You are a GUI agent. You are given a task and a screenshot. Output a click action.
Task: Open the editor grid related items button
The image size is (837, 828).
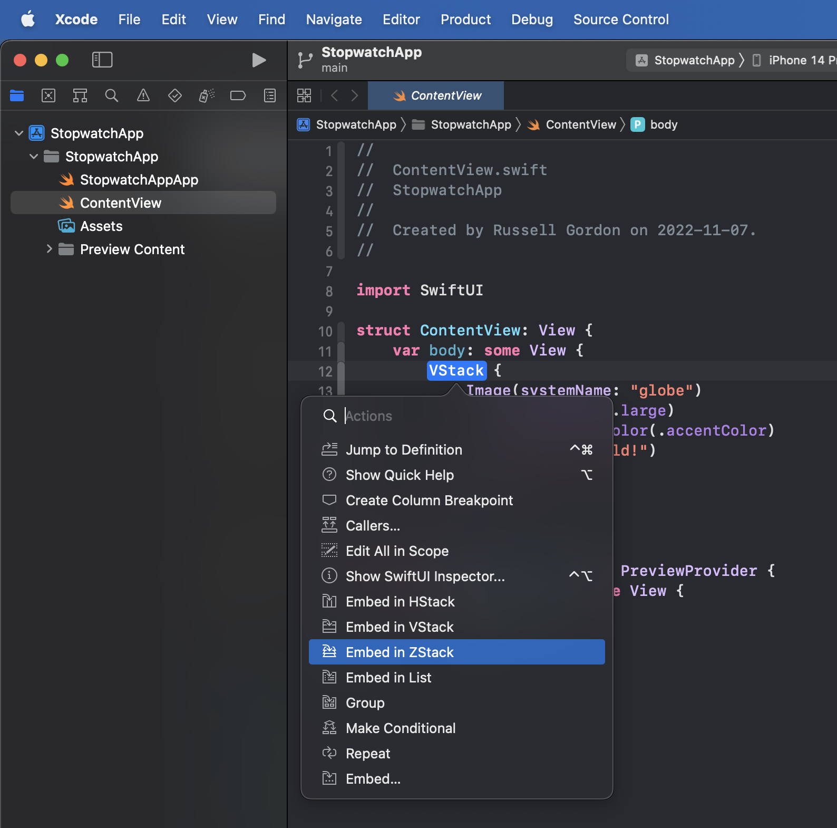pos(304,95)
